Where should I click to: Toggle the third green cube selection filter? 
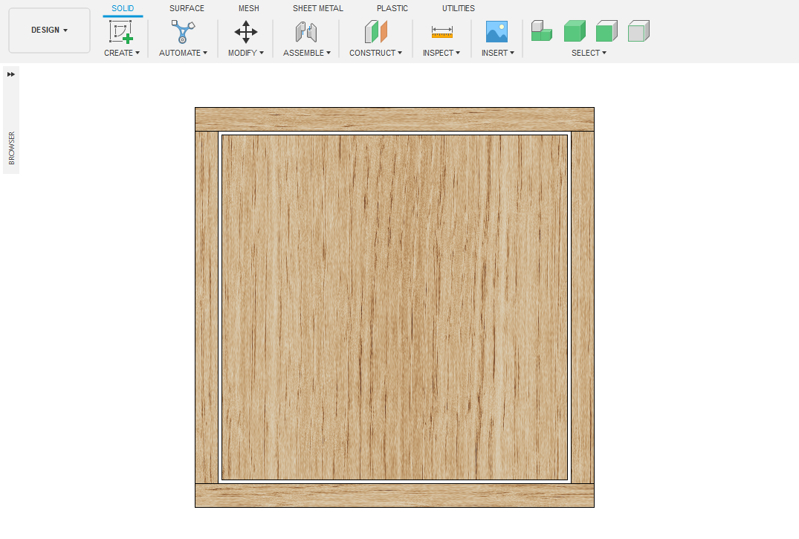coord(606,31)
